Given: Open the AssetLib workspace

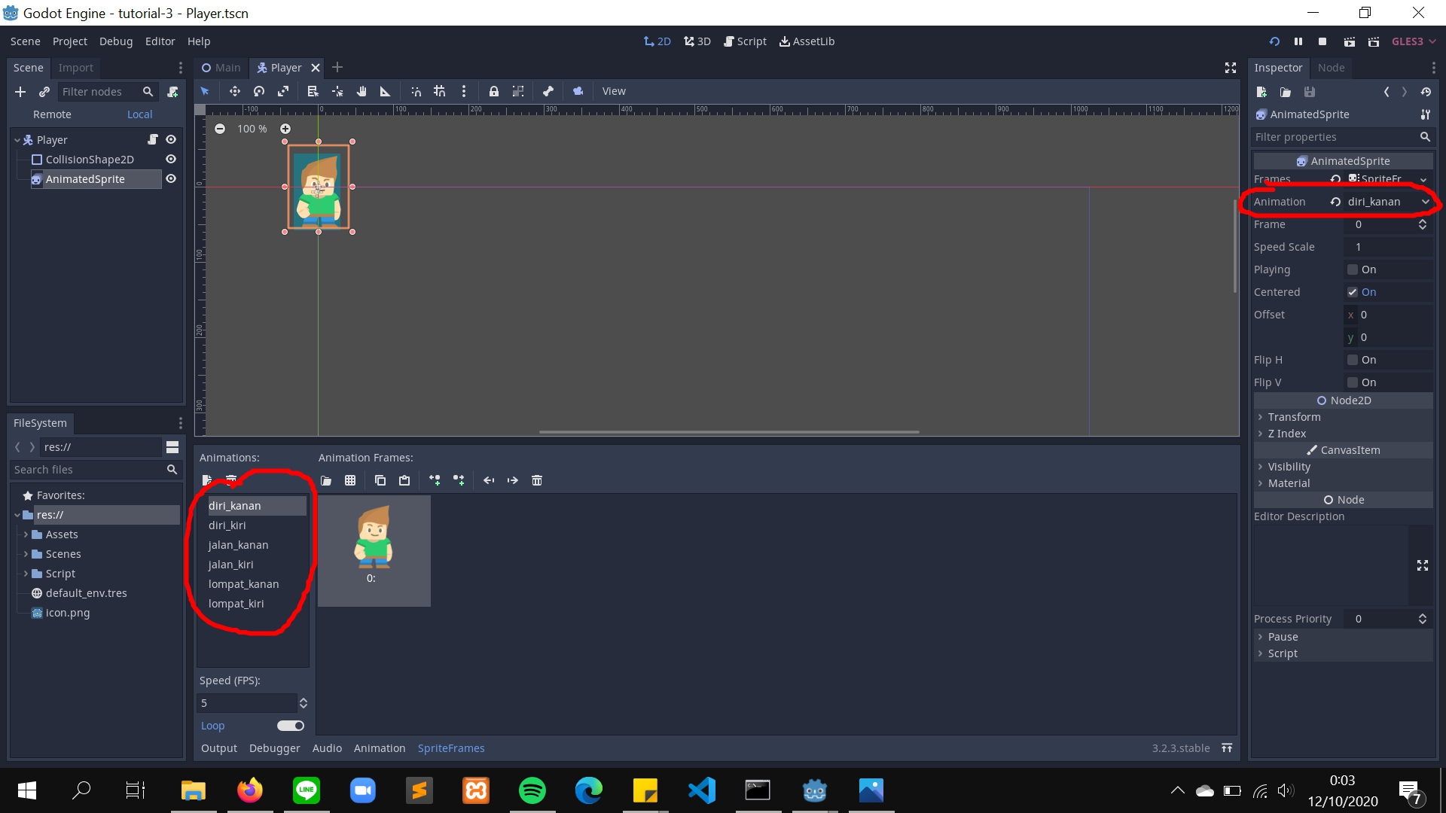Looking at the screenshot, I should tap(807, 41).
